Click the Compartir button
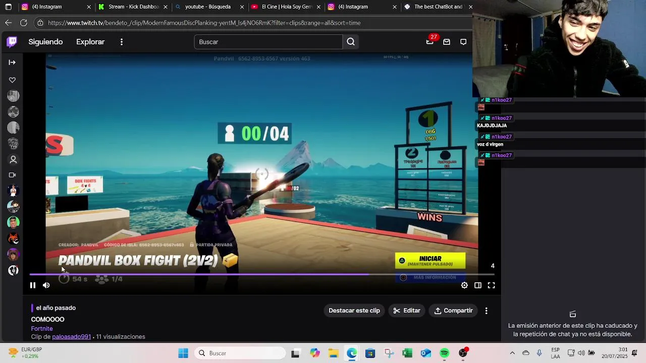 tap(453, 311)
